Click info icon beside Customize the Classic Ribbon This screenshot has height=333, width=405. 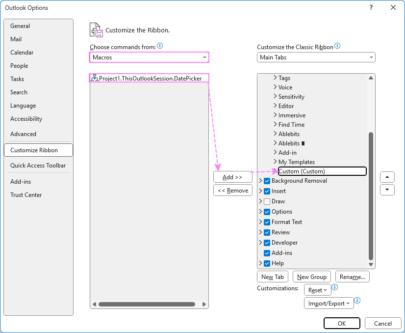pyautogui.click(x=337, y=46)
